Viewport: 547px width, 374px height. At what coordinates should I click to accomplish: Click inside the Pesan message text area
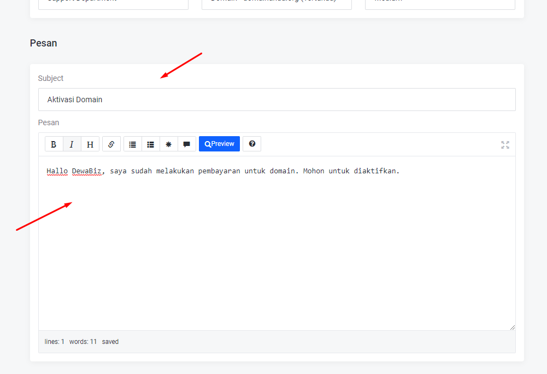click(277, 246)
